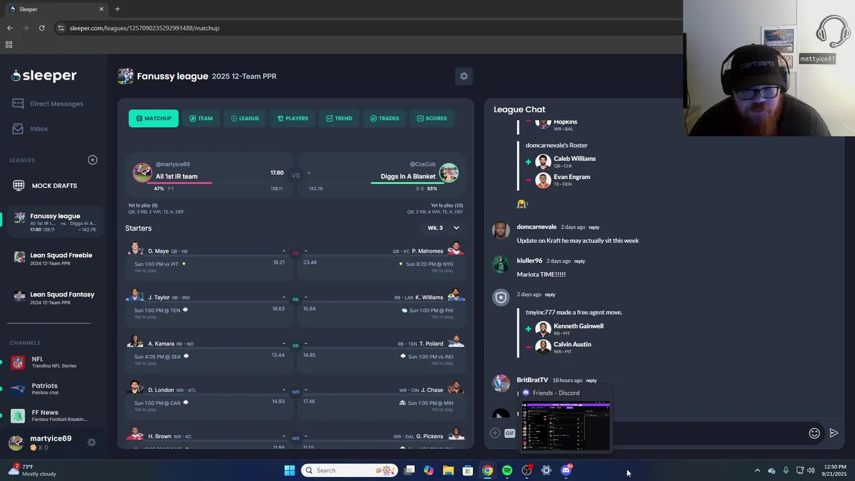Open Spotify from the taskbar
Screen dimensions: 855x481
pos(507,470)
